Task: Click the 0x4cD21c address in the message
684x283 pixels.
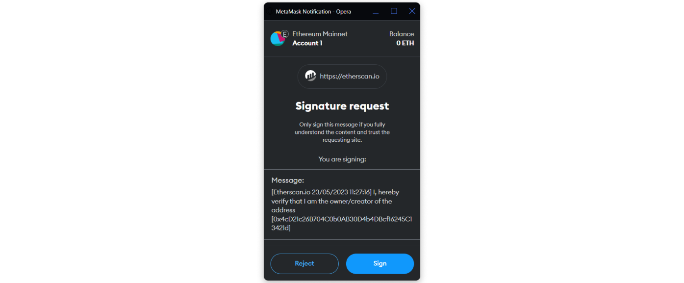Action: (x=342, y=223)
